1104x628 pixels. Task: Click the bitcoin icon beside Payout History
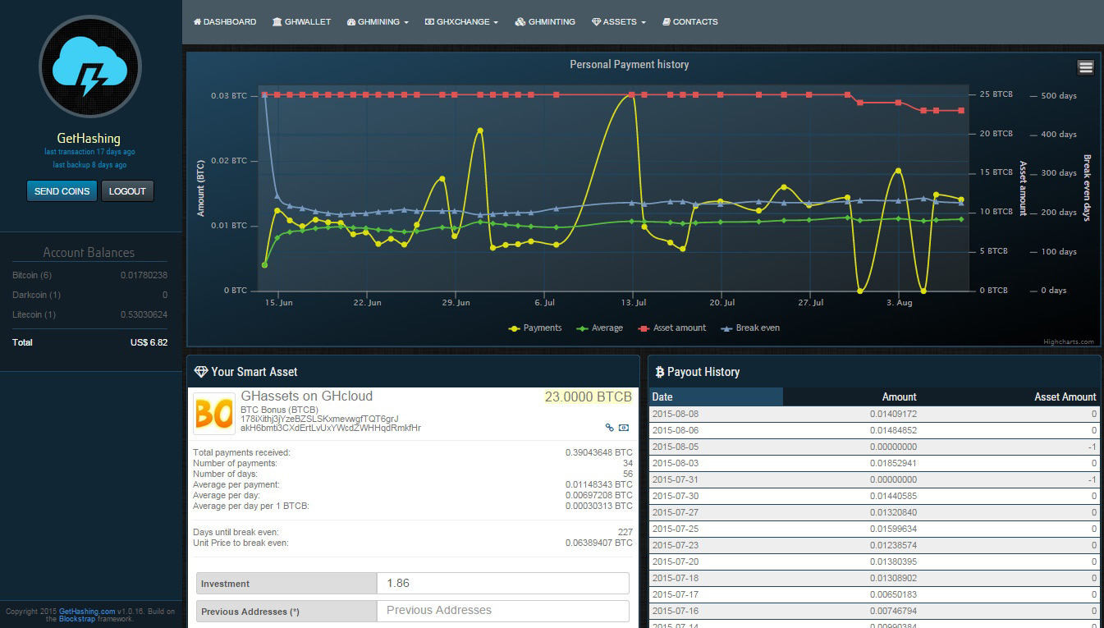659,372
